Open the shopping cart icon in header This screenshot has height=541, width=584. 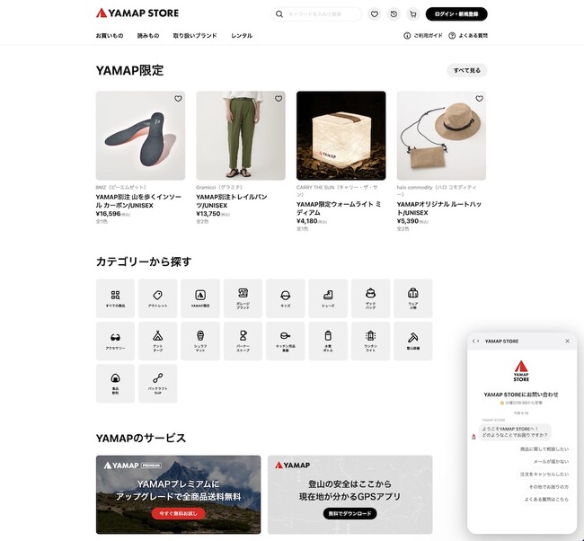pyautogui.click(x=413, y=14)
